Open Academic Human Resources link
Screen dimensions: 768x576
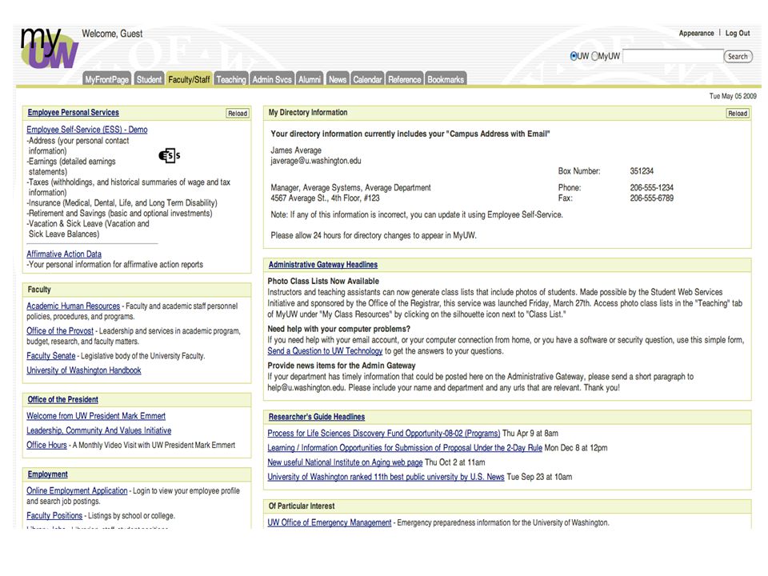(x=73, y=306)
